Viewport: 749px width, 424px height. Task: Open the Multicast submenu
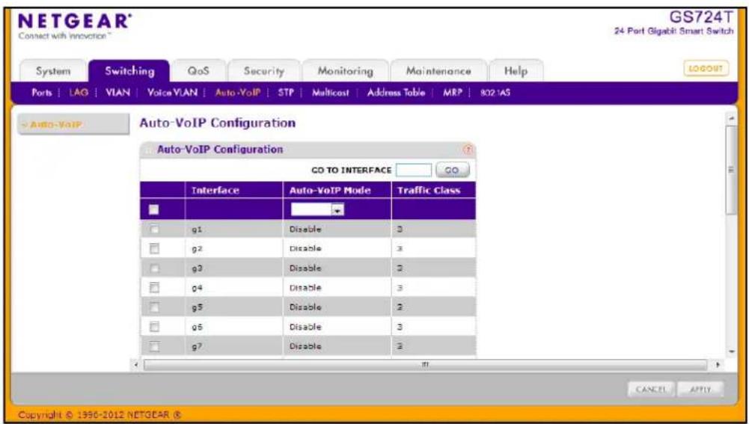331,93
